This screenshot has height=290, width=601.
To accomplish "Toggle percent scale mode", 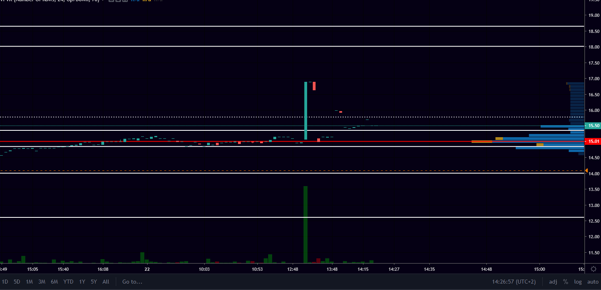I will (x=566, y=282).
